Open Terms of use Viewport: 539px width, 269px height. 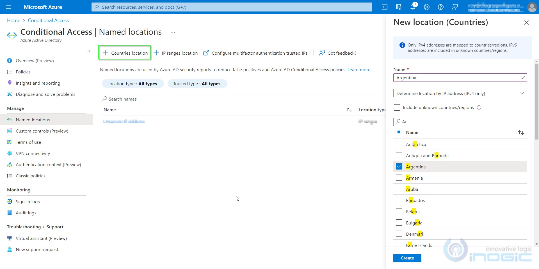tap(28, 142)
